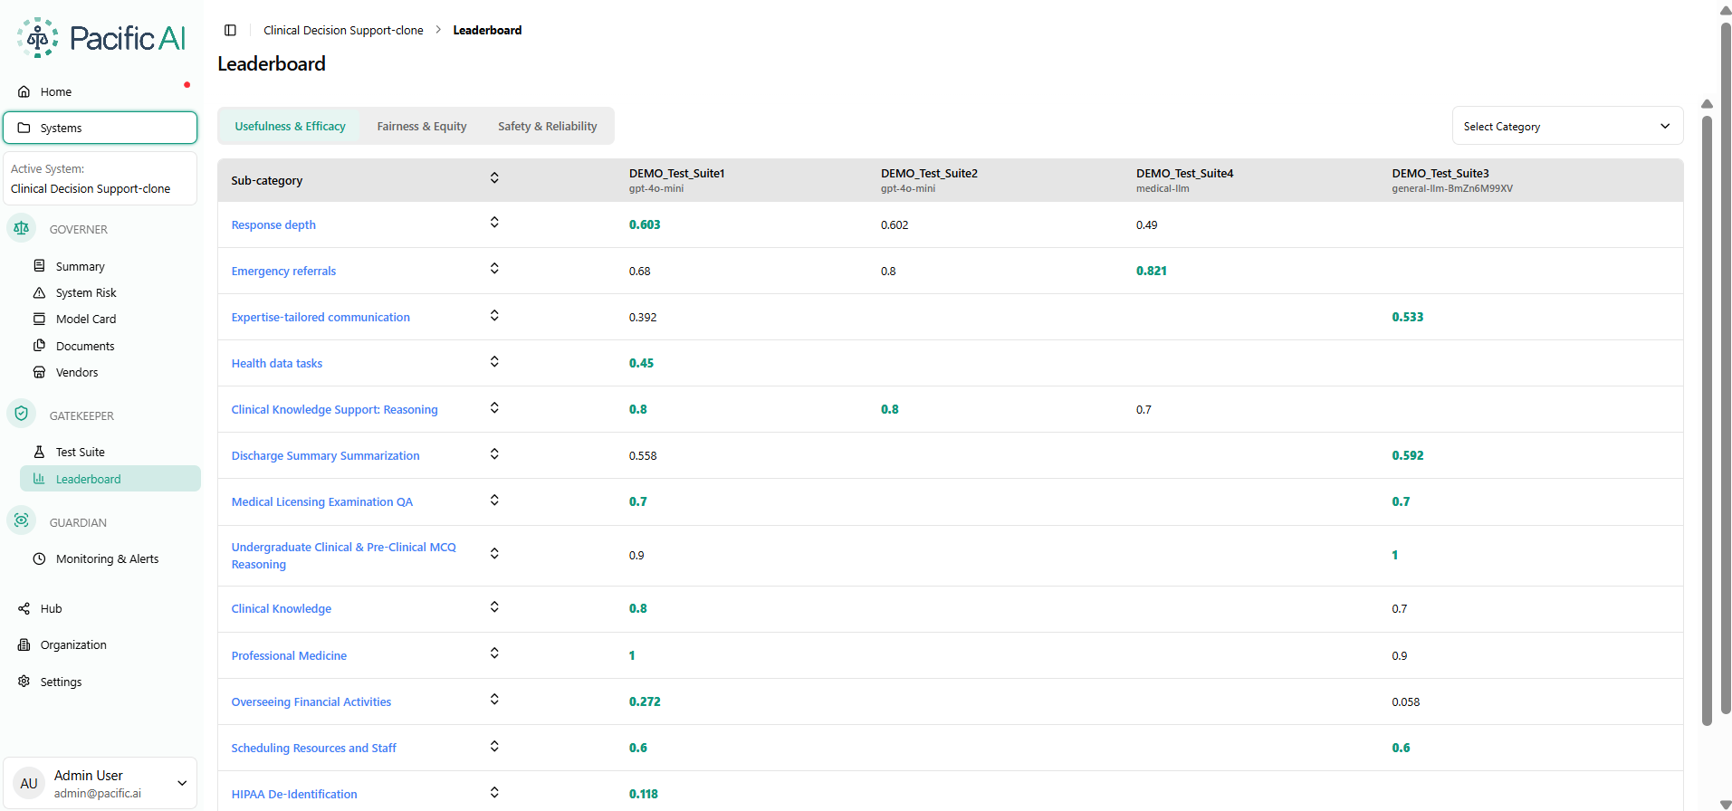Open the Hub page
This screenshot has width=1732, height=811.
coord(51,608)
